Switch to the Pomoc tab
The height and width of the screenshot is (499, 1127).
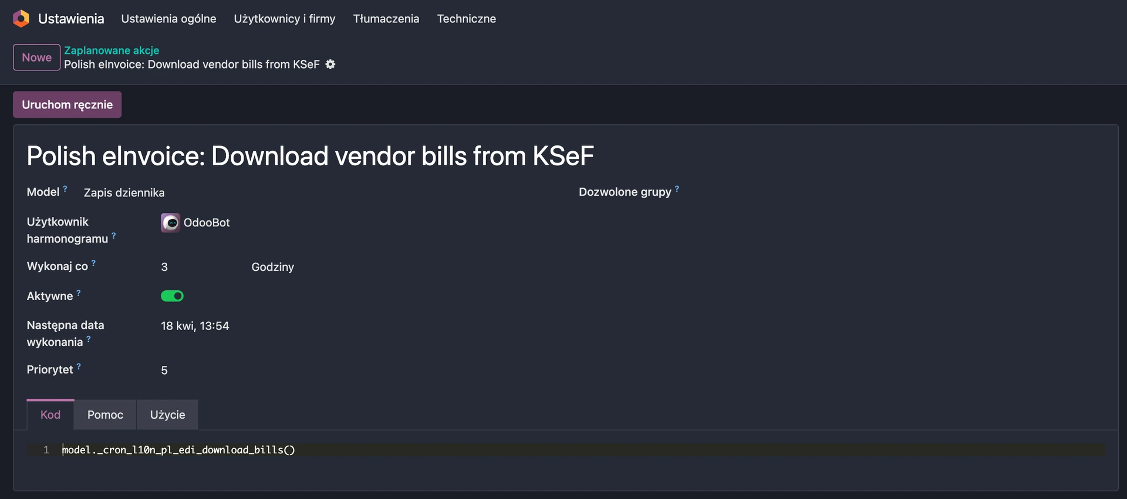pyautogui.click(x=105, y=415)
